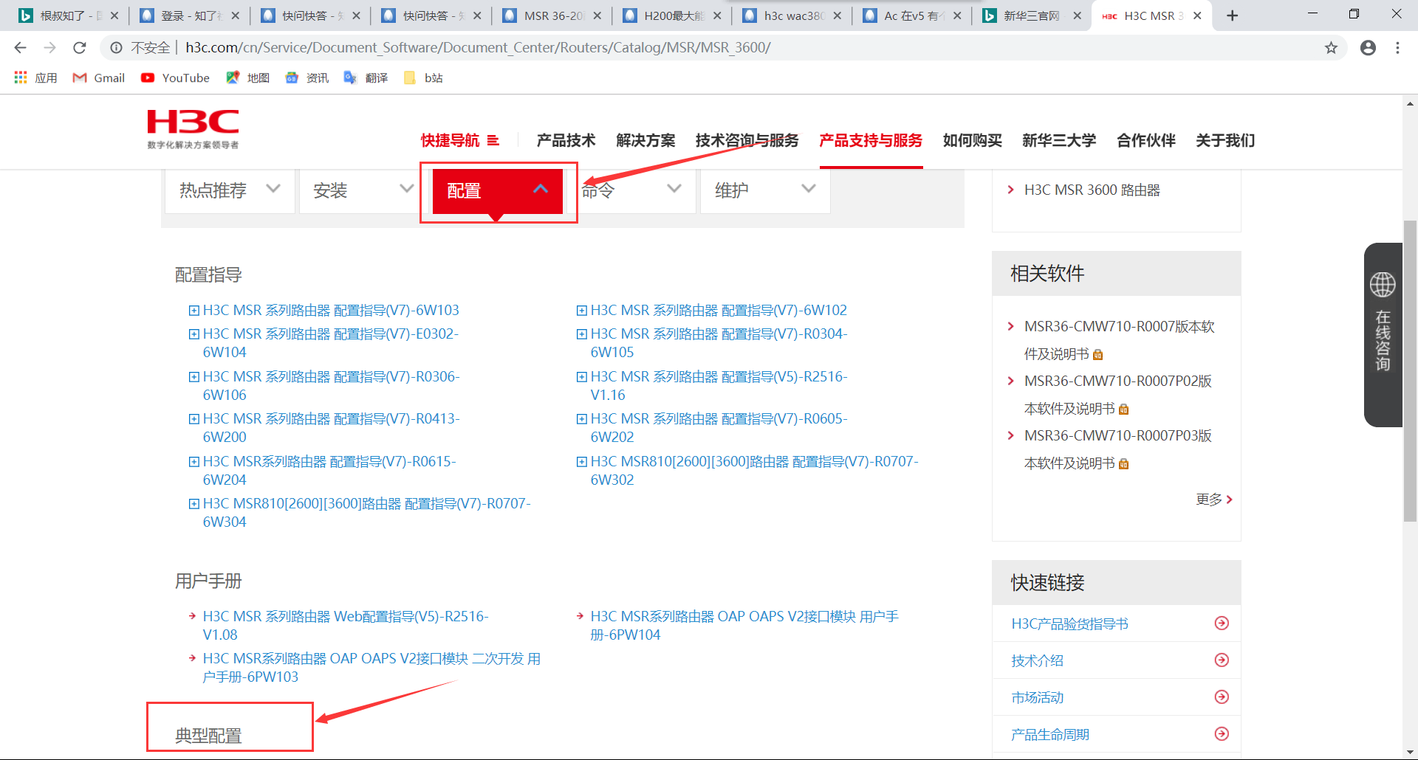Open OAP OAPS V2接口模块 用户手册-6PW104 link
Image resolution: width=1418 pixels, height=760 pixels.
(x=744, y=625)
